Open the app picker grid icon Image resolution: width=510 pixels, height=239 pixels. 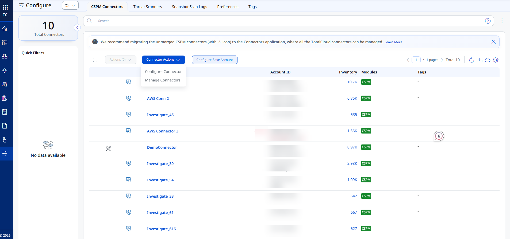tap(5, 7)
